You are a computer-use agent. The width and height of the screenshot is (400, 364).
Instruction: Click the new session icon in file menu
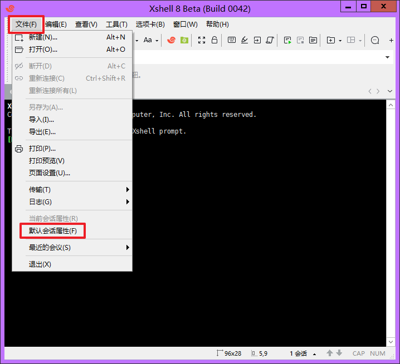pyautogui.click(x=19, y=38)
